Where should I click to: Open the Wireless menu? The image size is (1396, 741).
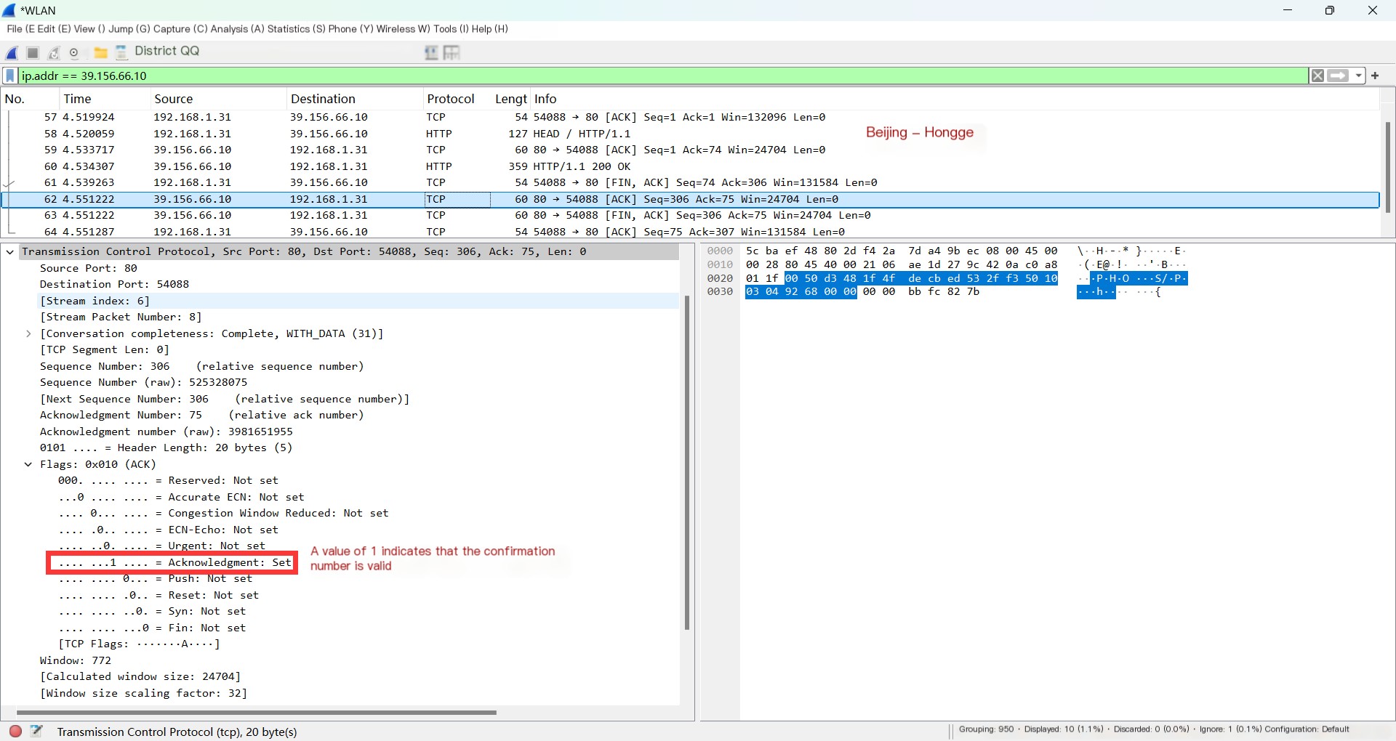(x=403, y=29)
